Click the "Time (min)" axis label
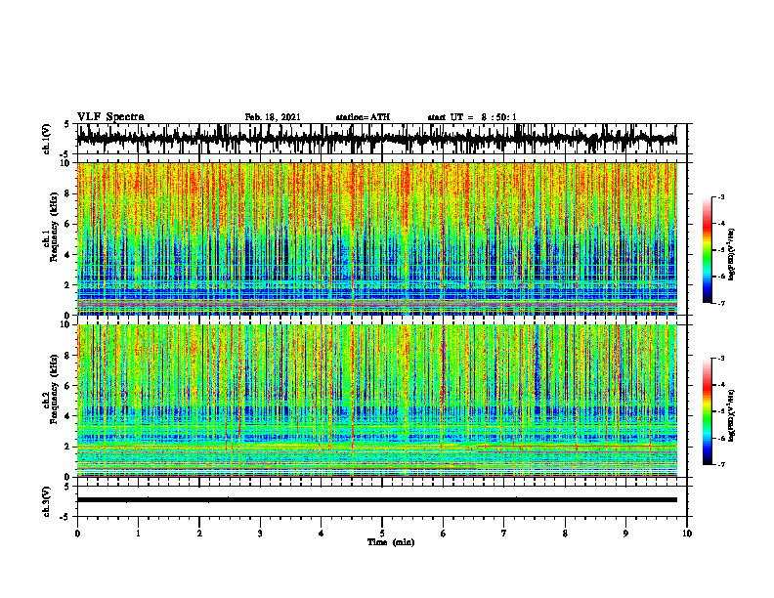This screenshot has height=598, width=774. coord(391,542)
